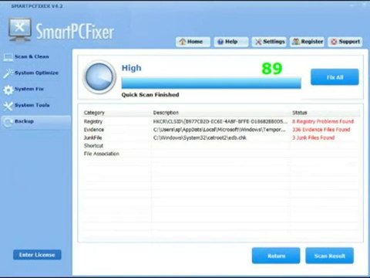The image size is (370, 278).
Task: Click the 'Quick Scan Finished' text
Action: (x=150, y=95)
